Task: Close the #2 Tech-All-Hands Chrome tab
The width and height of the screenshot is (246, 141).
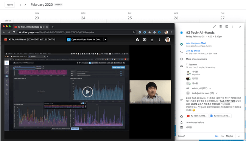Action: 47,27
